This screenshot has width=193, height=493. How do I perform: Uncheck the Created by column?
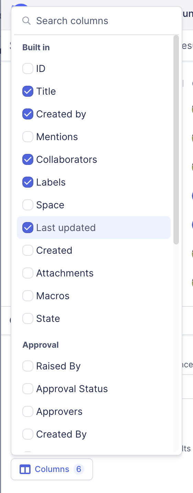click(x=28, y=114)
